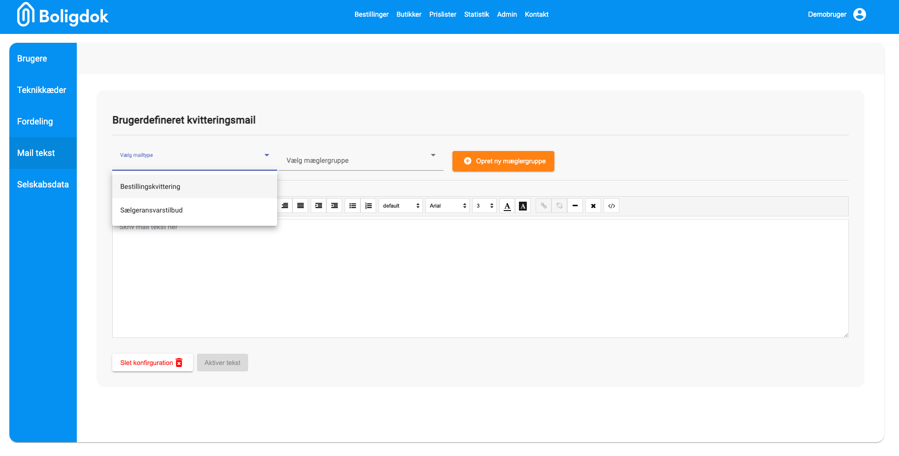Go to Selskabsdata in the sidebar
The width and height of the screenshot is (899, 456).
click(x=43, y=184)
